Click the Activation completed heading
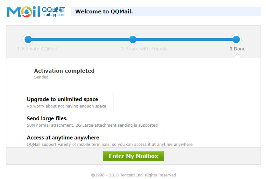266x179 pixels. pos(64,71)
